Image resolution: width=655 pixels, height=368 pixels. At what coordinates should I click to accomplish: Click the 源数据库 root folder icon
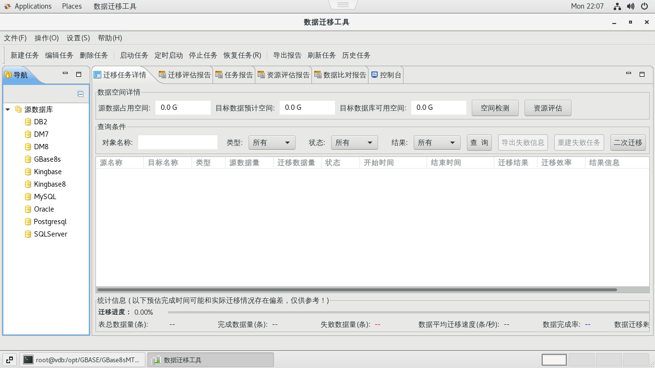click(x=18, y=109)
